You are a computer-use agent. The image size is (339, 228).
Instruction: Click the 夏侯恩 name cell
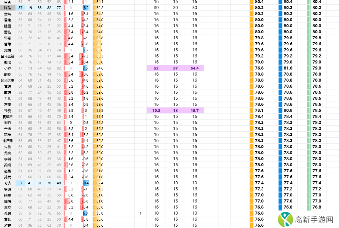pos(7,117)
